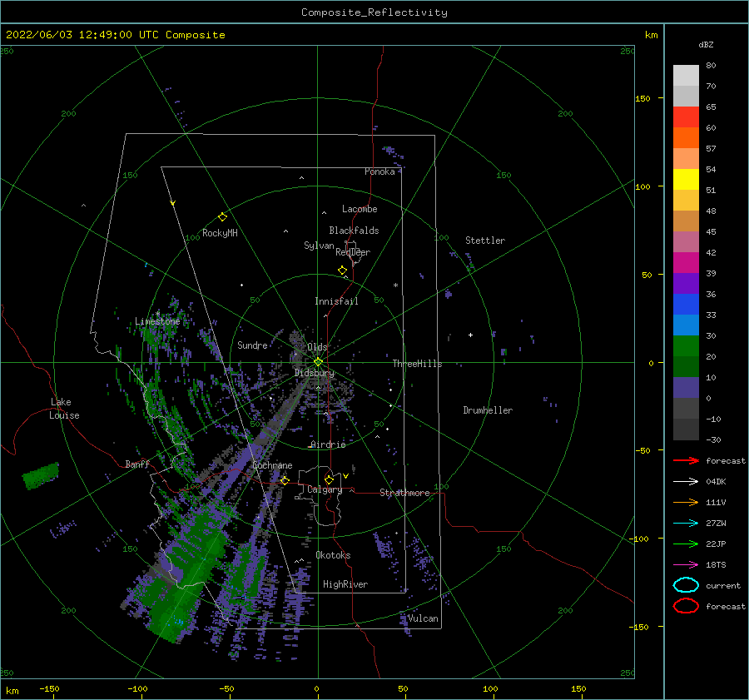The height and width of the screenshot is (700, 749).
Task: Click the white asterisk marker east of Innisfail
Action: click(395, 285)
